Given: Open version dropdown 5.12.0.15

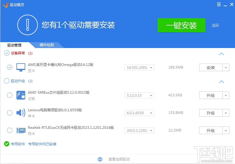Looking at the screenshot, I should 139,95.
